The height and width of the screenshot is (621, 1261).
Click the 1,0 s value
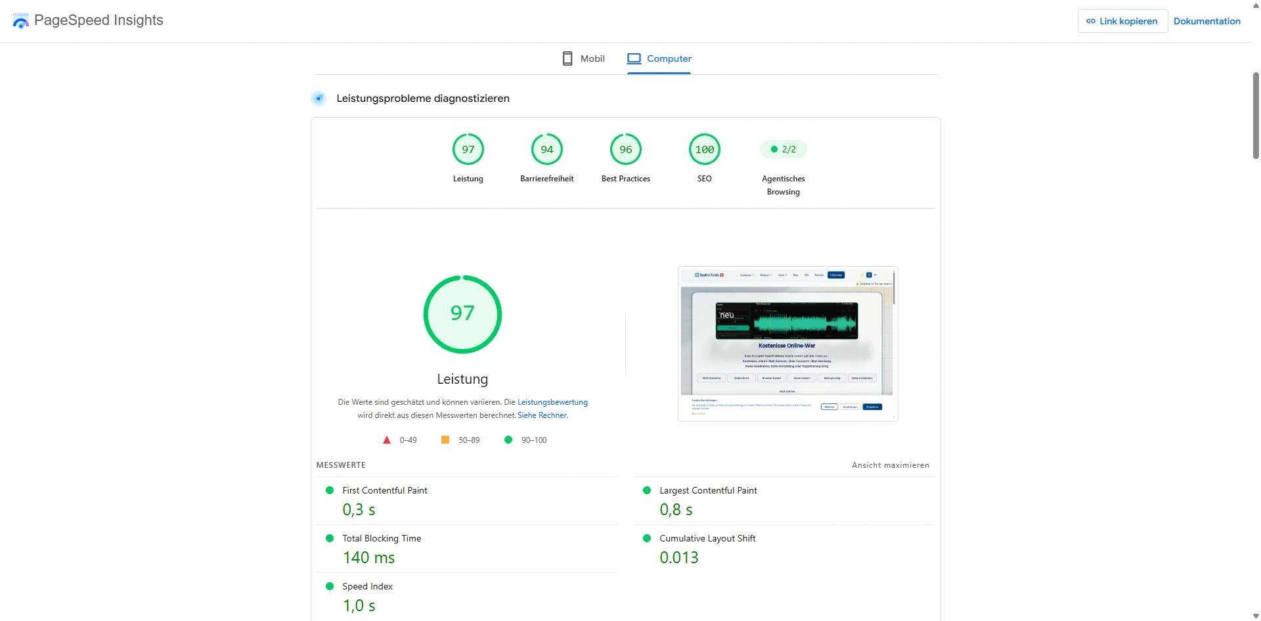(359, 606)
